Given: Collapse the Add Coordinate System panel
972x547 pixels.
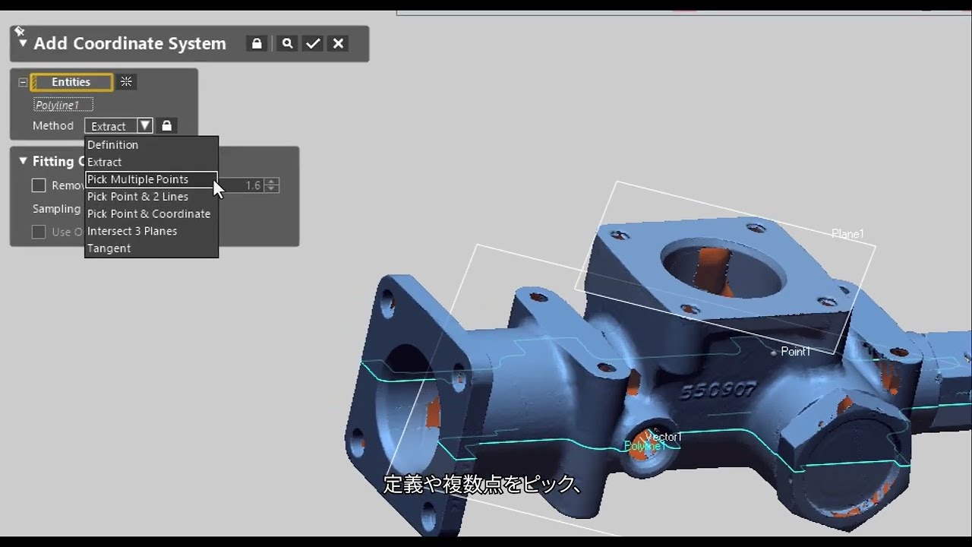Looking at the screenshot, I should pos(23,44).
